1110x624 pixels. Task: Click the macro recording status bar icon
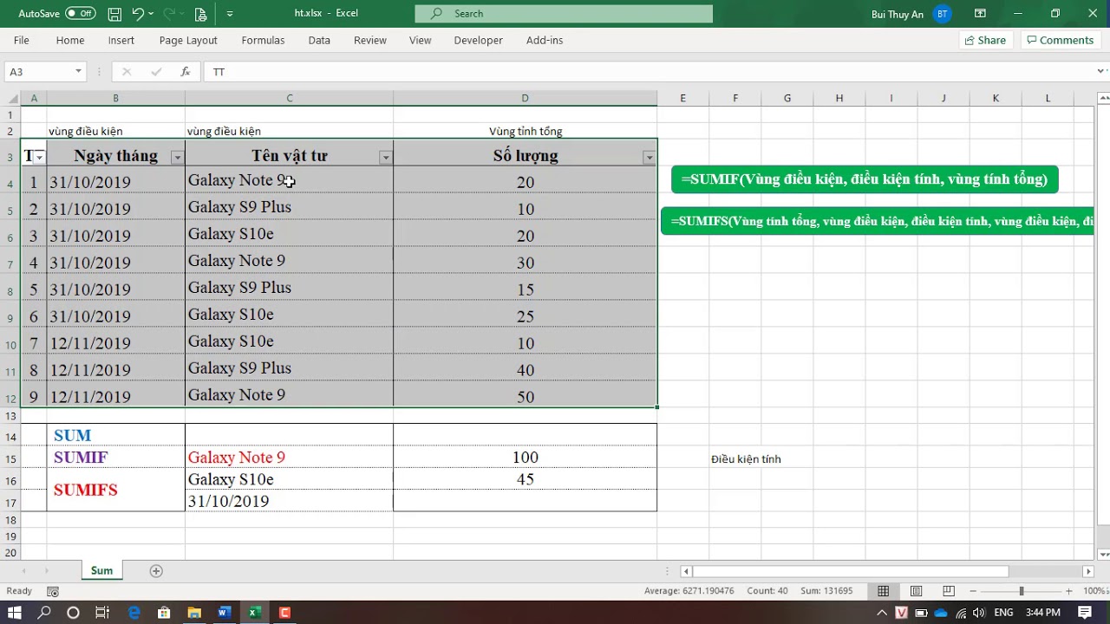(52, 591)
